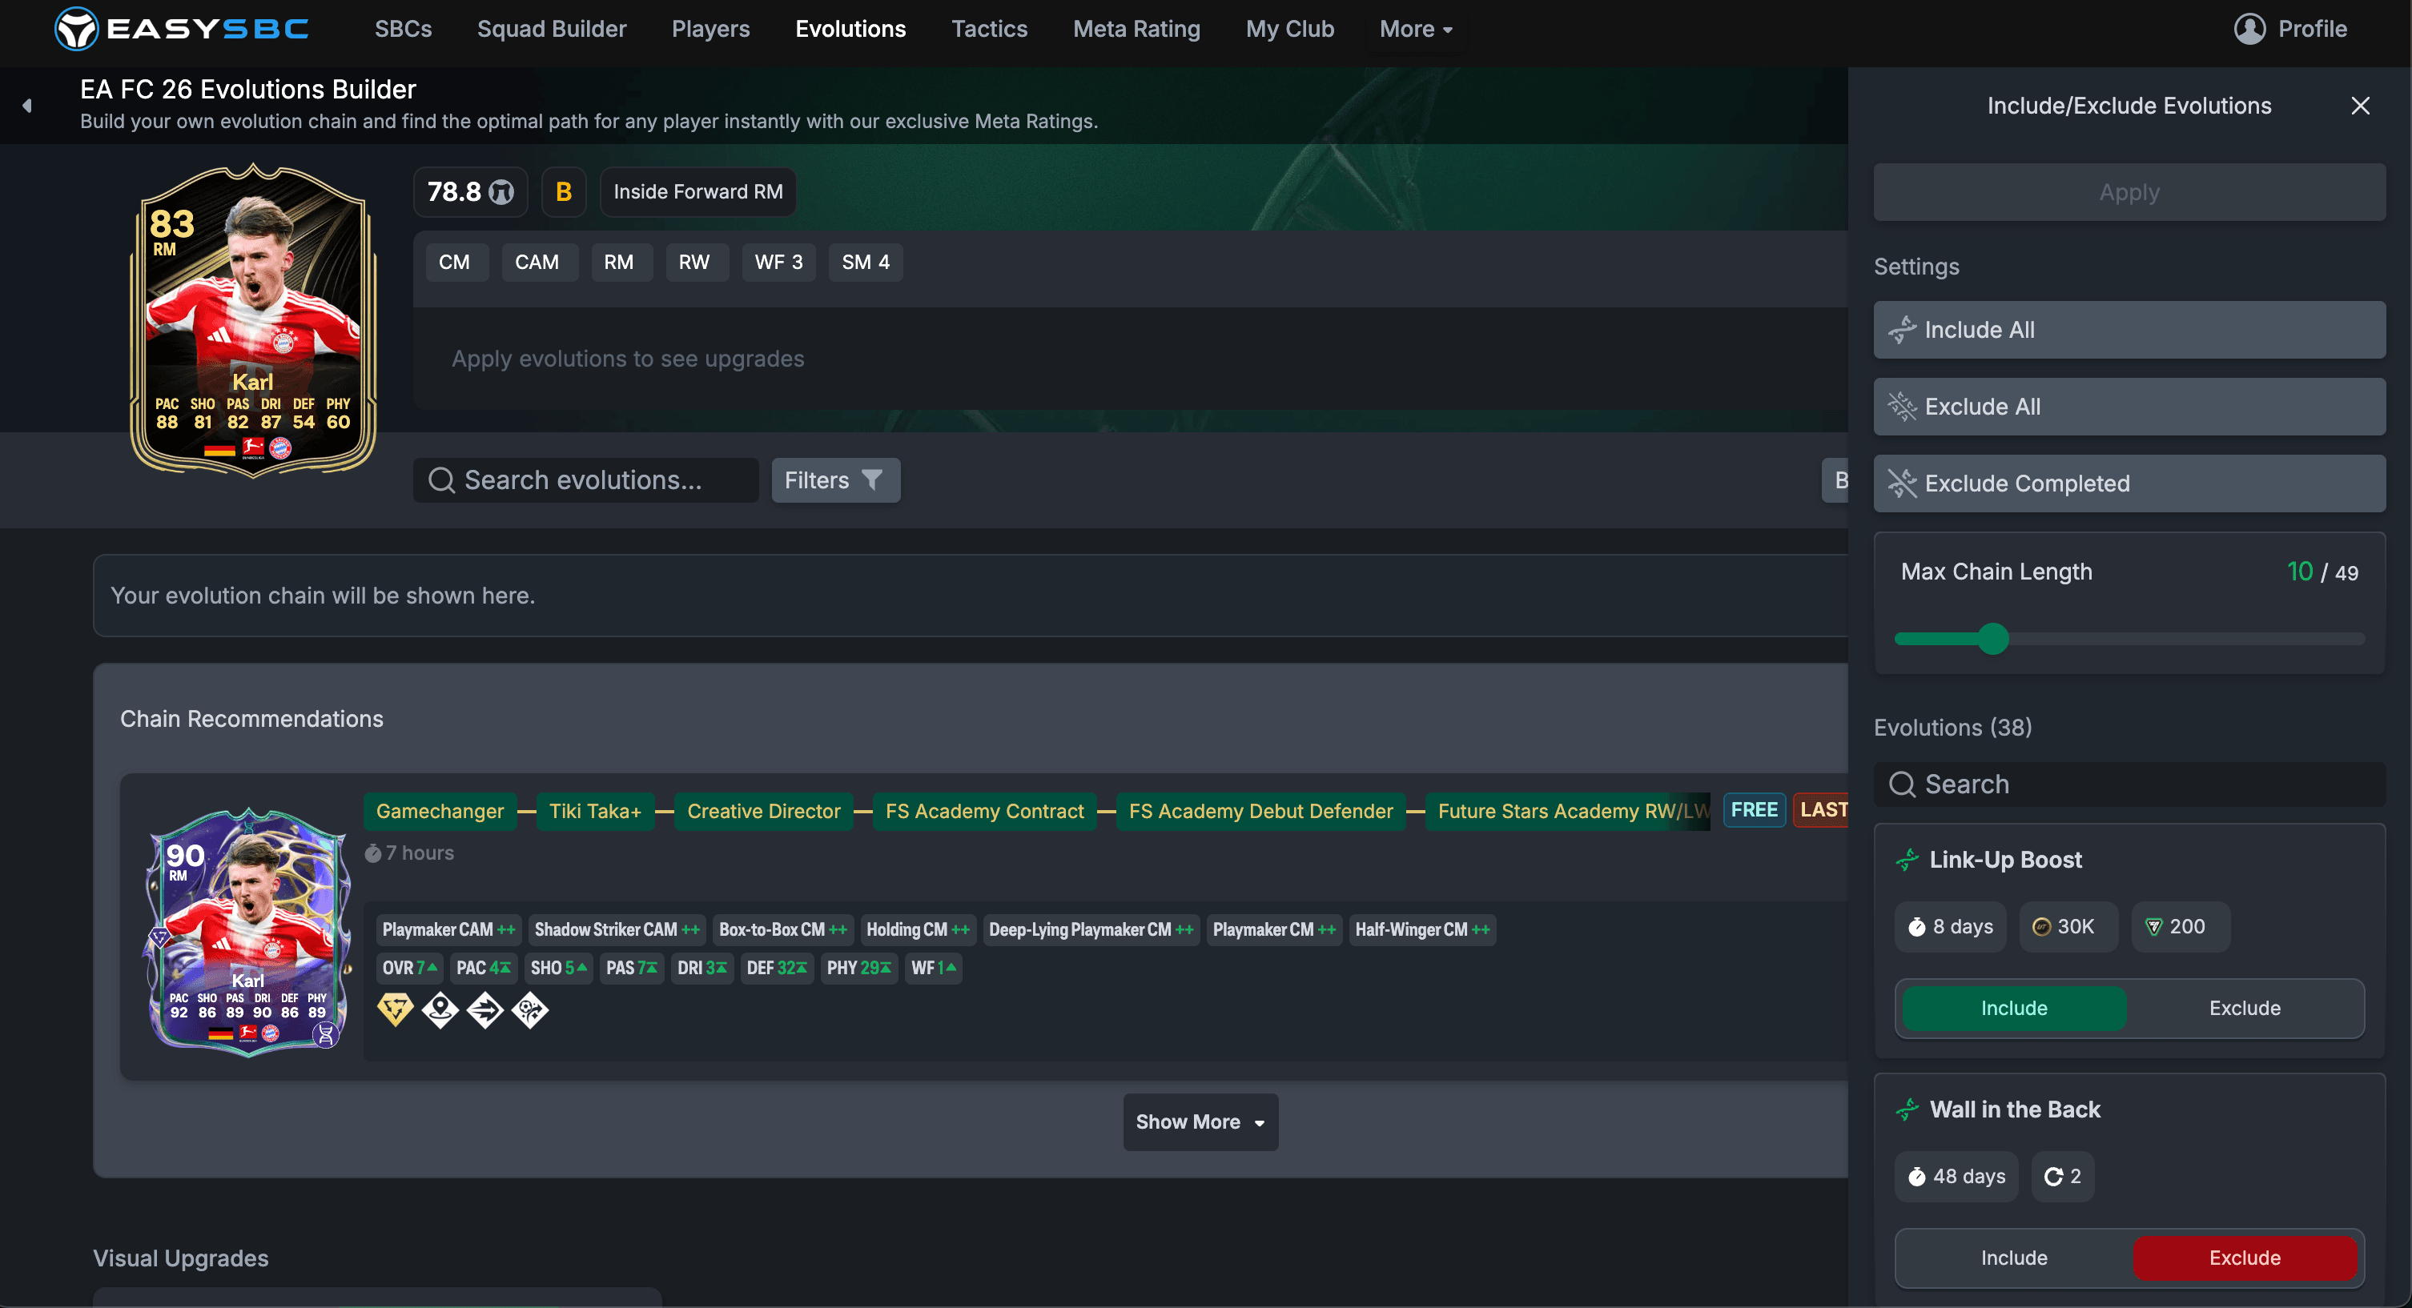Click the Apply button
Image resolution: width=2412 pixels, height=1308 pixels.
(2129, 192)
